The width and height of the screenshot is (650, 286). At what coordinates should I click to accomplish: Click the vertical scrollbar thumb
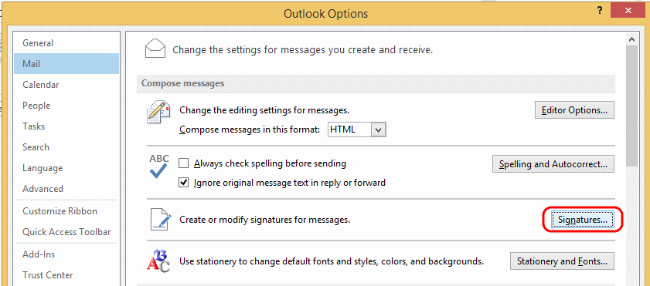pyautogui.click(x=631, y=106)
